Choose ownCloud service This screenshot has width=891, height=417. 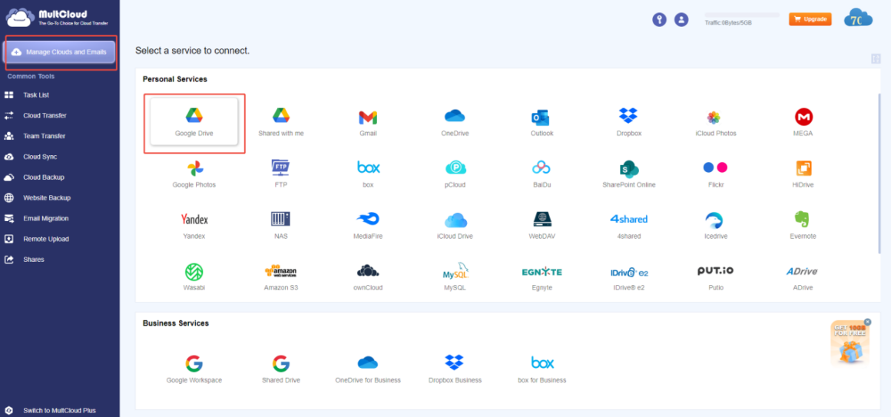coord(368,277)
